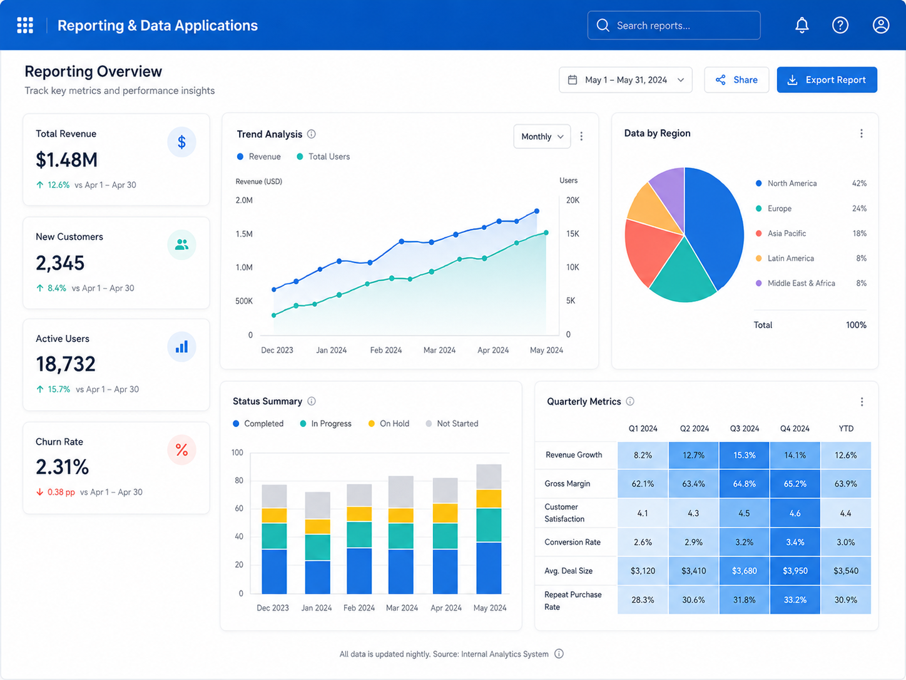Toggle Not Started series in legend
The image size is (906, 680).
[x=452, y=424]
